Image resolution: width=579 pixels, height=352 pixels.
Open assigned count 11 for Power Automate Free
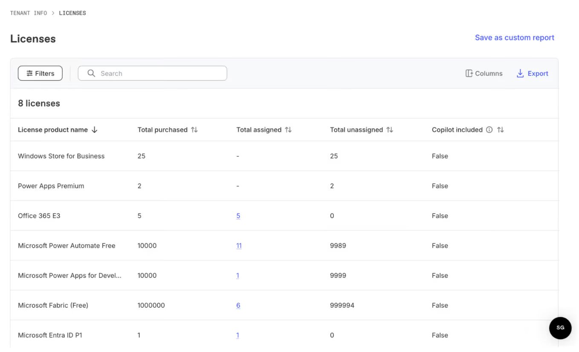tap(239, 245)
